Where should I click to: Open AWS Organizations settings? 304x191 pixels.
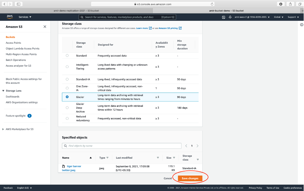coord(22,102)
